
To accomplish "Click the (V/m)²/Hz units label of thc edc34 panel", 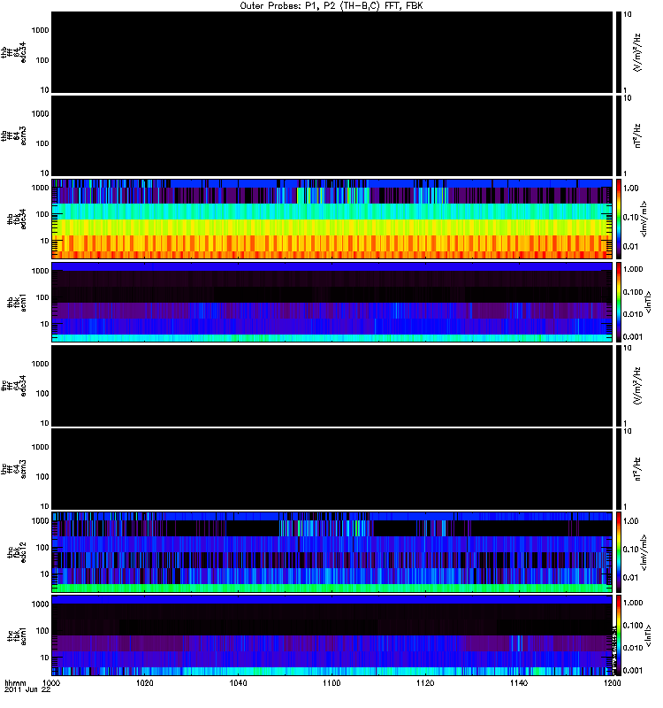I will [636, 386].
